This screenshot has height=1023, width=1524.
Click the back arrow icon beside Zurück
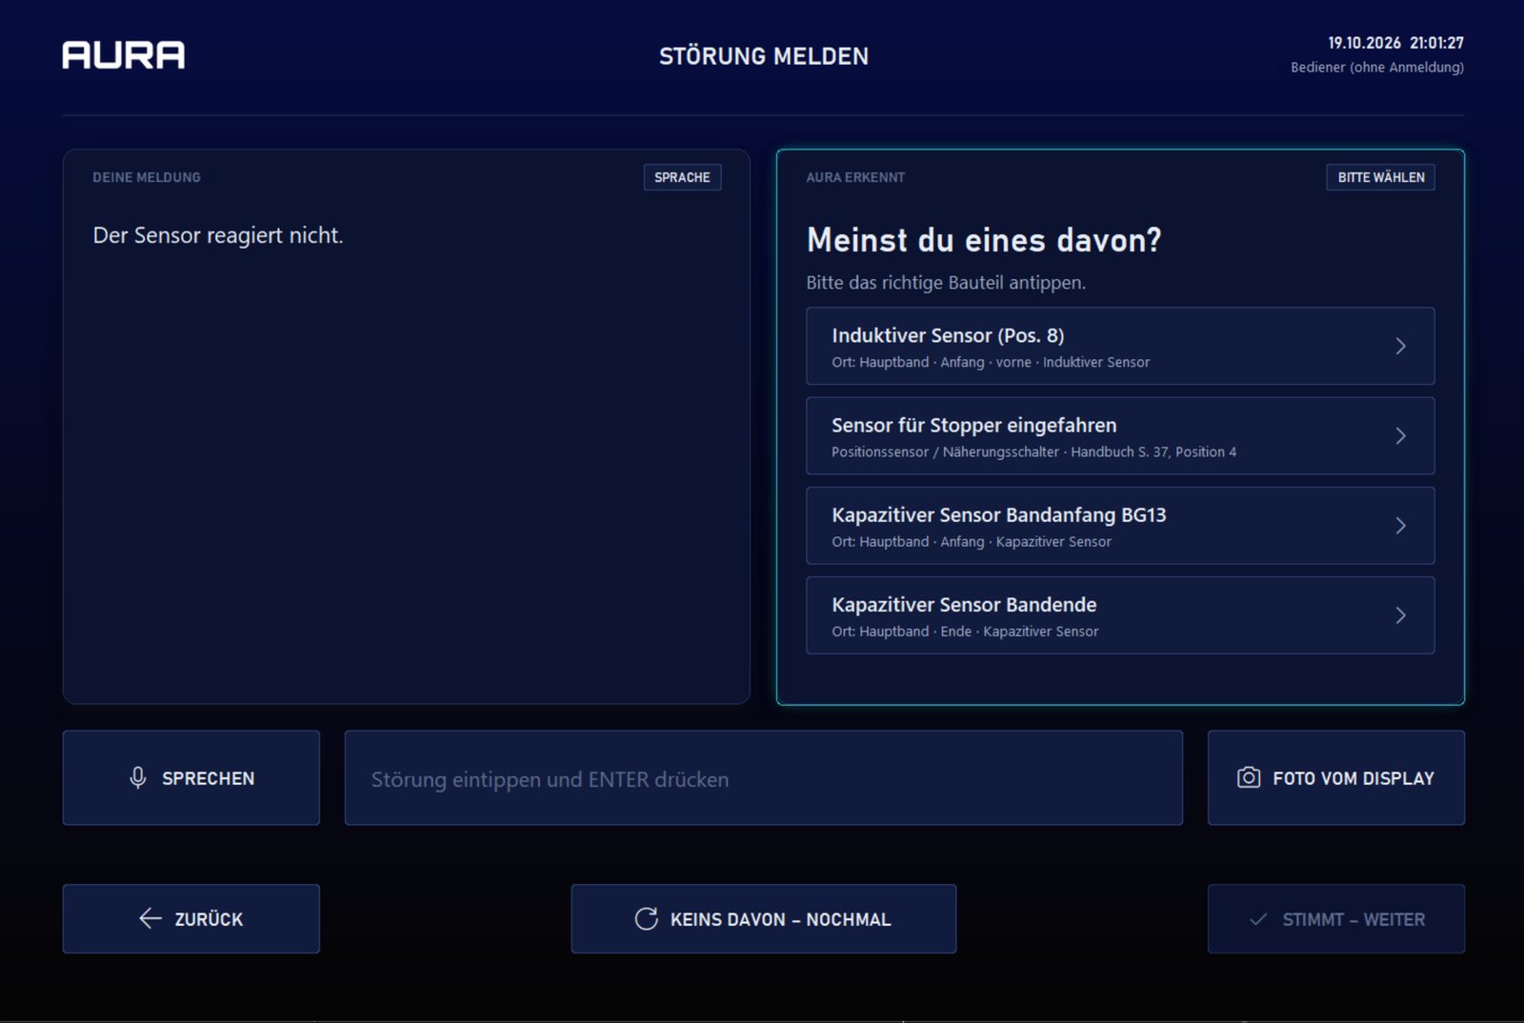coord(150,918)
